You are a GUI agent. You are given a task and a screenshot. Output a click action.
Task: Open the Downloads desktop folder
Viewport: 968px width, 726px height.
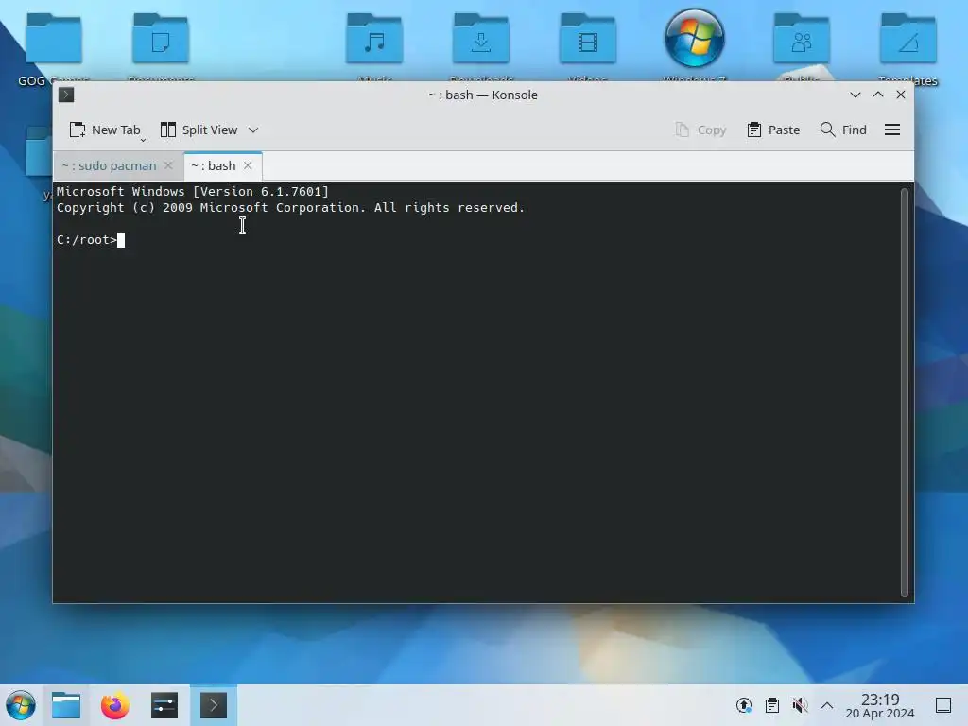[x=481, y=48]
